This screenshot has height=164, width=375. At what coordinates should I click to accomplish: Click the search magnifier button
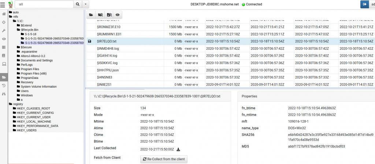point(78,4)
